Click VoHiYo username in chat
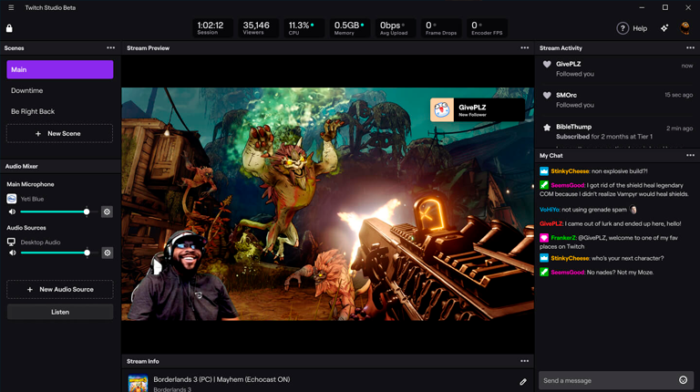Screen dimensions: 700x392 (550, 210)
